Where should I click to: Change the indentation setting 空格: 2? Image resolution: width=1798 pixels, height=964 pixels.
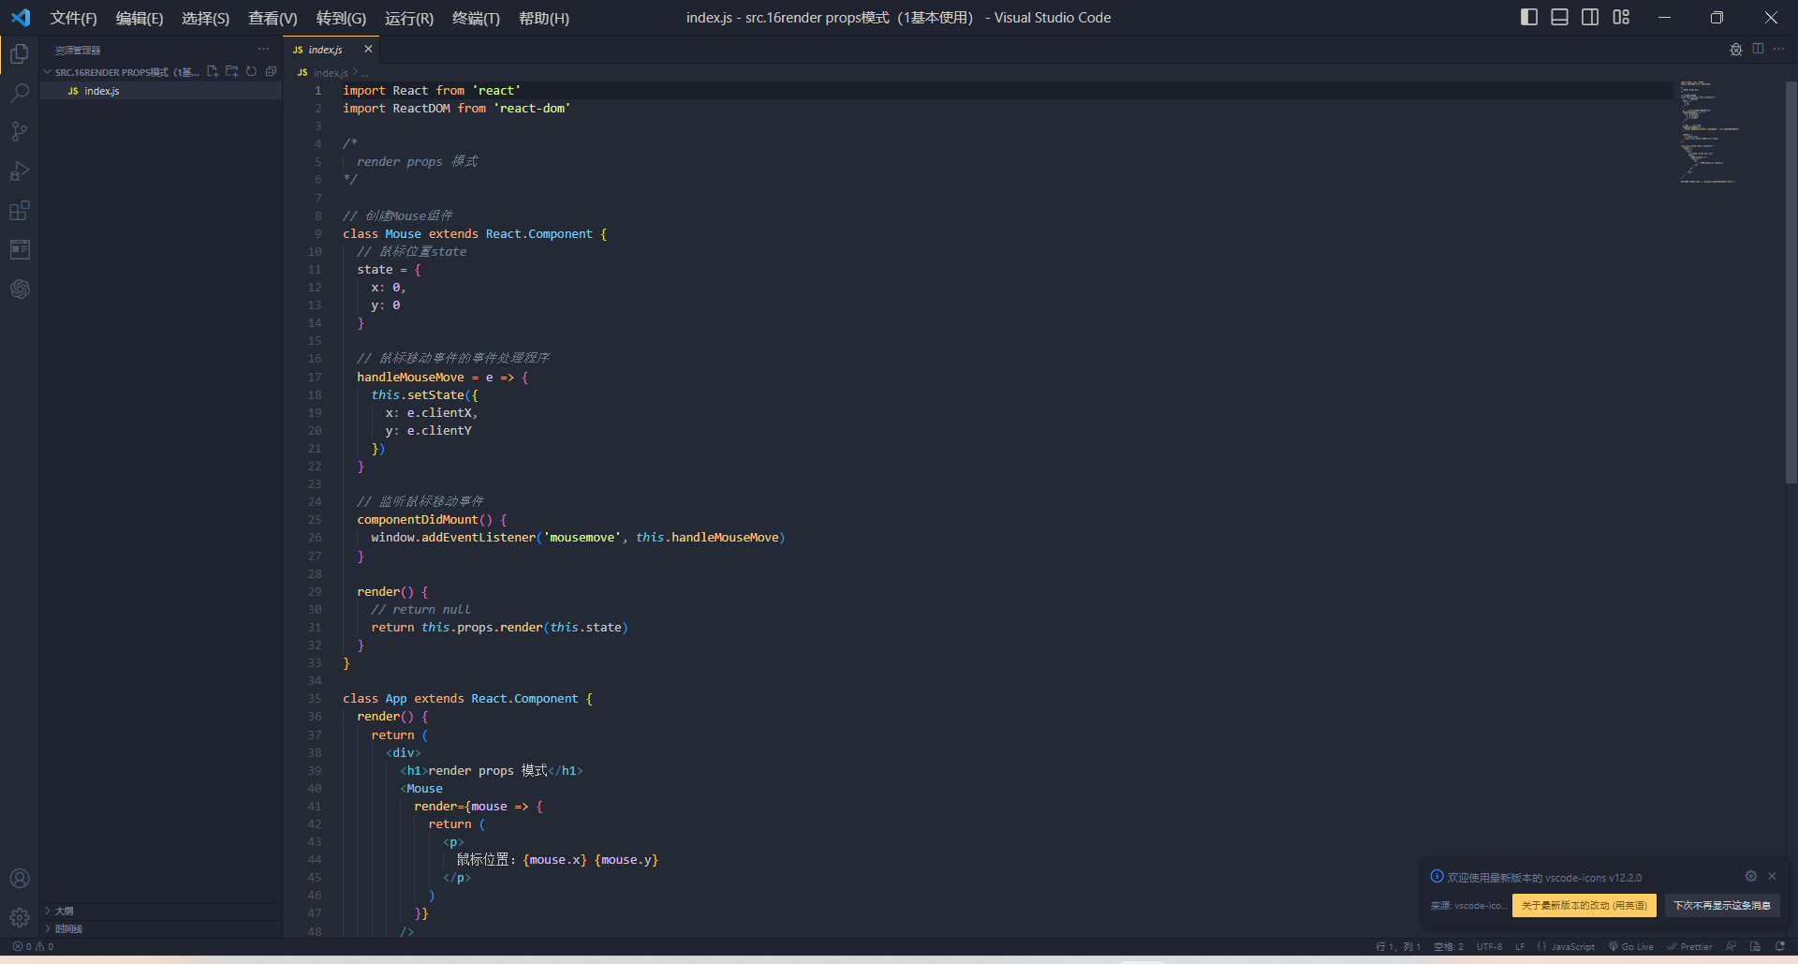pyautogui.click(x=1448, y=946)
